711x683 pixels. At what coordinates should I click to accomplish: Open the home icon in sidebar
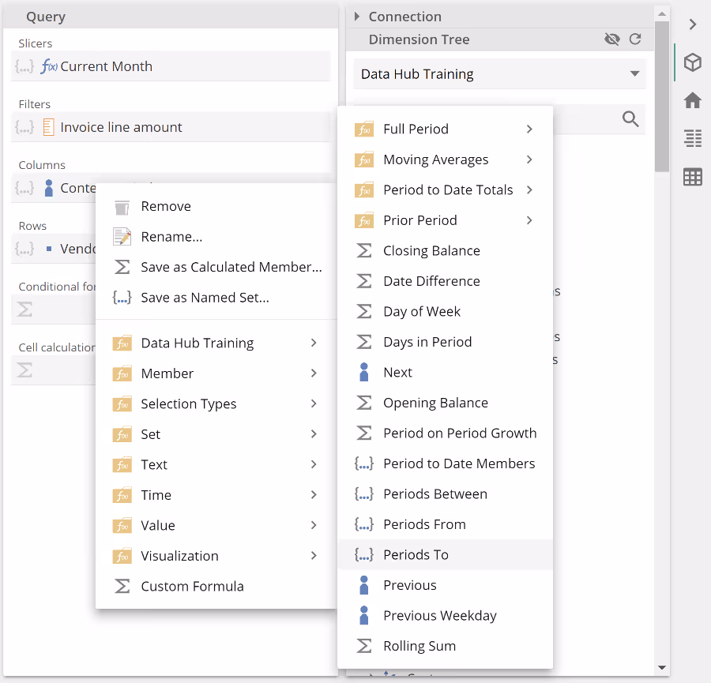[x=692, y=100]
